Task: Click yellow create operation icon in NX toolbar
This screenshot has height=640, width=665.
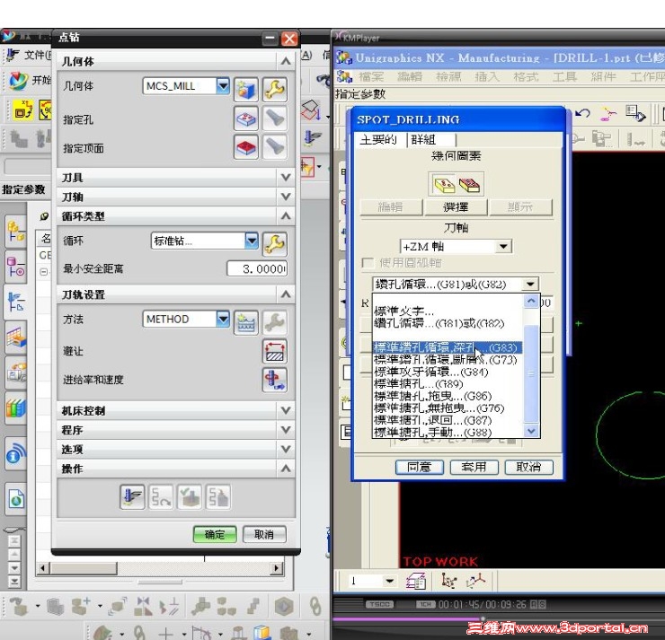Action: click(22, 110)
